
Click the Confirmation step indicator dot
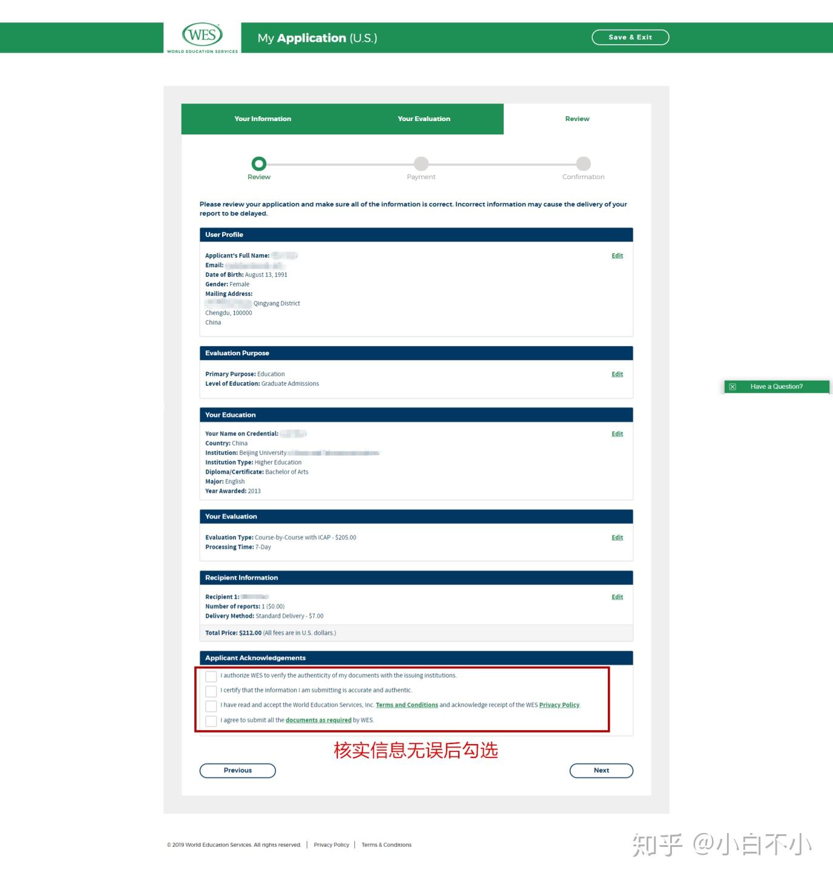pyautogui.click(x=582, y=163)
